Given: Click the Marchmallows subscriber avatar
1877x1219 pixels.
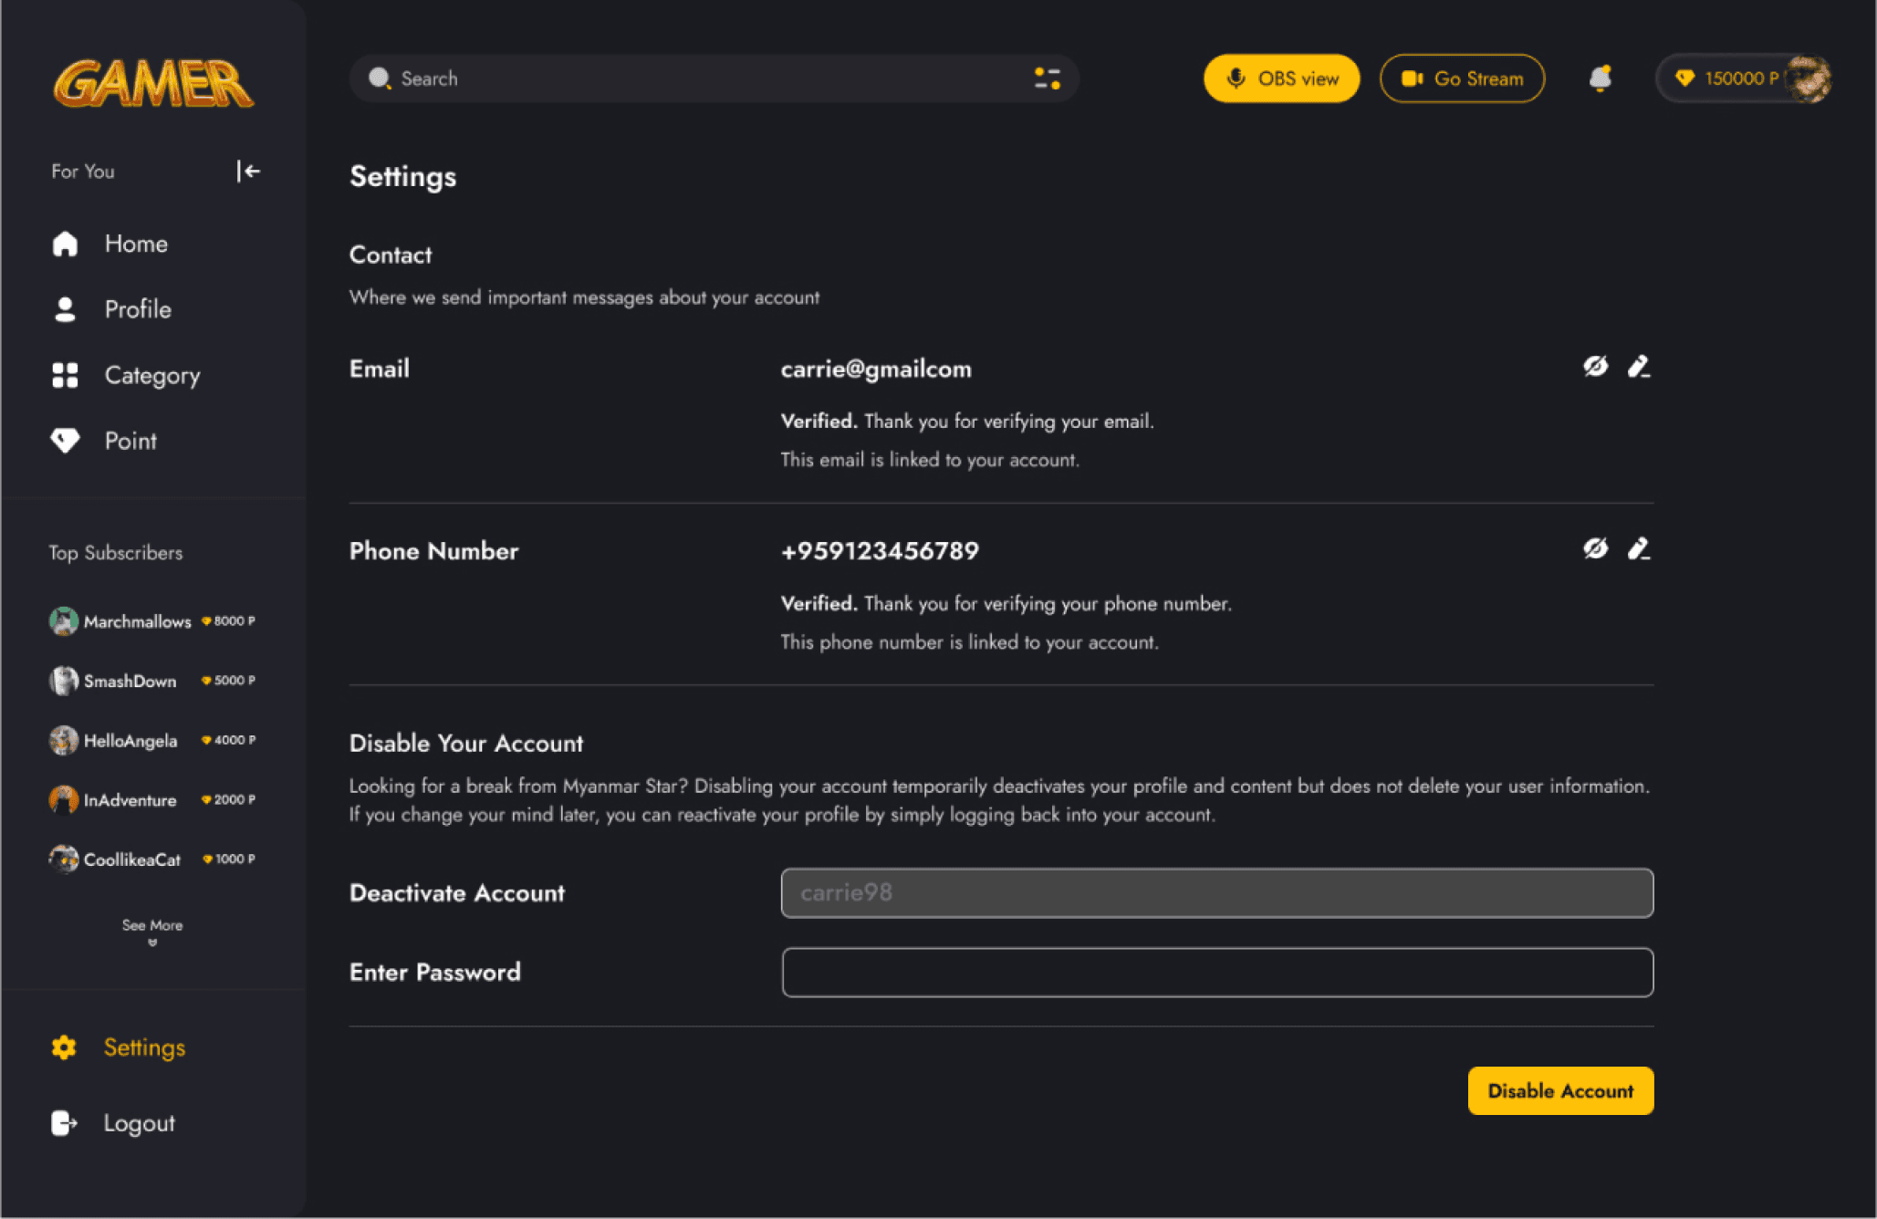Looking at the screenshot, I should click(63, 621).
